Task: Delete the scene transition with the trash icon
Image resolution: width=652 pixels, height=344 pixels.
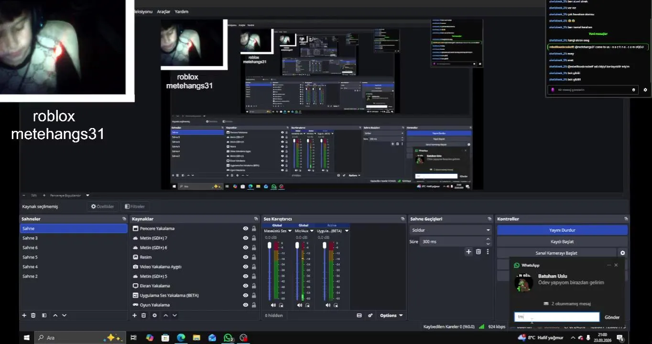Action: point(478,252)
